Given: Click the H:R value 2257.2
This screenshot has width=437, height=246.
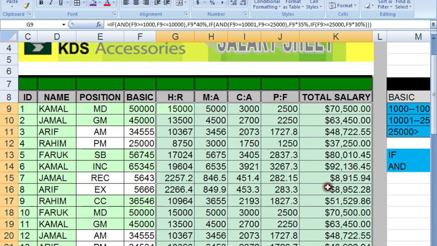Looking at the screenshot, I should click(x=175, y=178).
